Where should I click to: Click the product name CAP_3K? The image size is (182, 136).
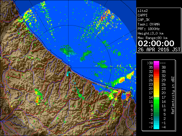coord(144,20)
